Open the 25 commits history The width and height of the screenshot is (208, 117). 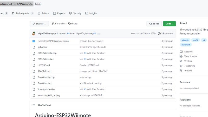point(166,34)
